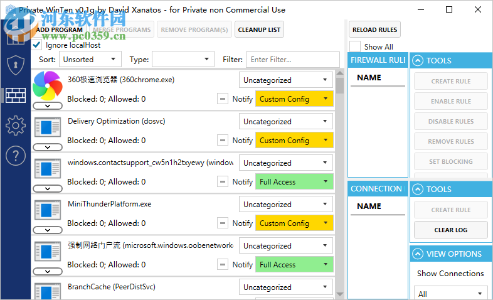This screenshot has height=300, width=493.
Task: Select the MiniThunderPlatform.exe name text
Action: (x=109, y=204)
